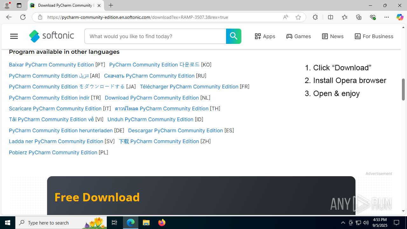This screenshot has width=407, height=229.
Task: Open the Dutch Download PyCharm link
Action: [152, 98]
